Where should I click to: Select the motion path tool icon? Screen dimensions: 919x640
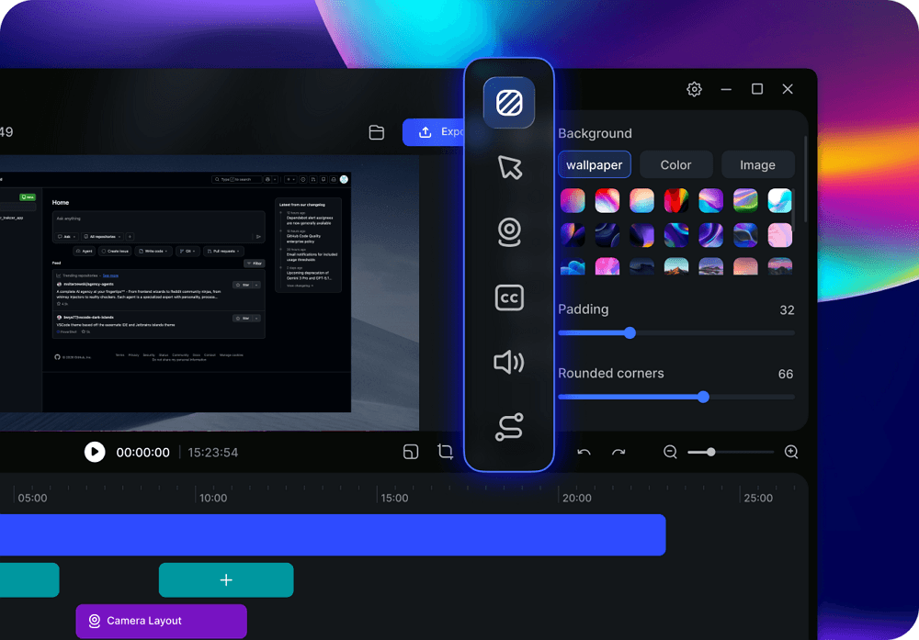pos(509,426)
